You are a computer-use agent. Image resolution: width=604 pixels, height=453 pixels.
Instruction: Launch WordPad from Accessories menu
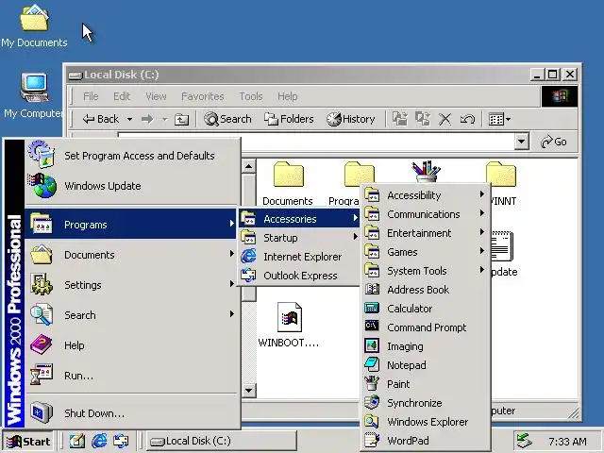point(426,441)
